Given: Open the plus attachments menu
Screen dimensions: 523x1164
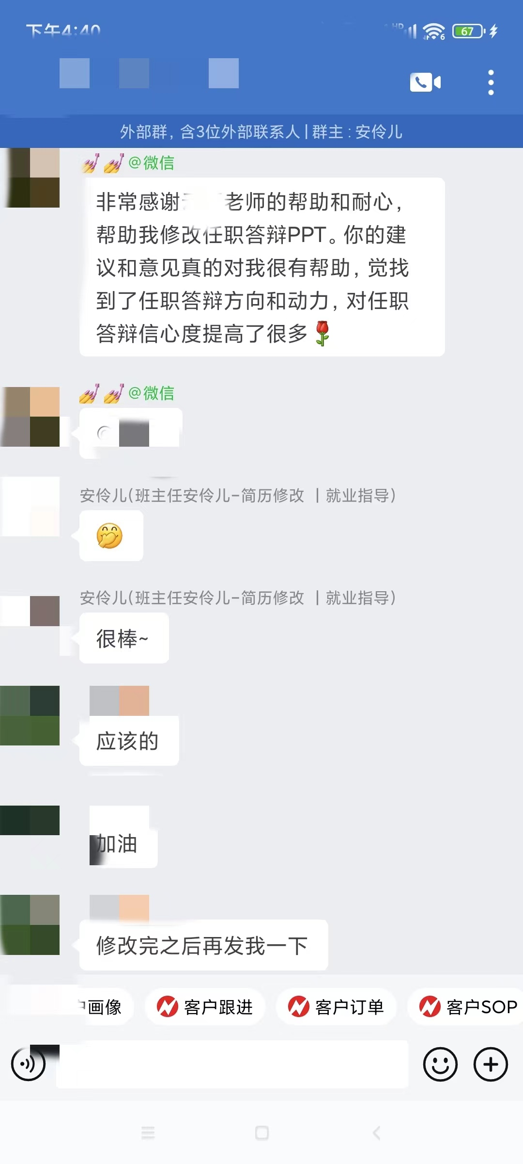Looking at the screenshot, I should 491,1064.
